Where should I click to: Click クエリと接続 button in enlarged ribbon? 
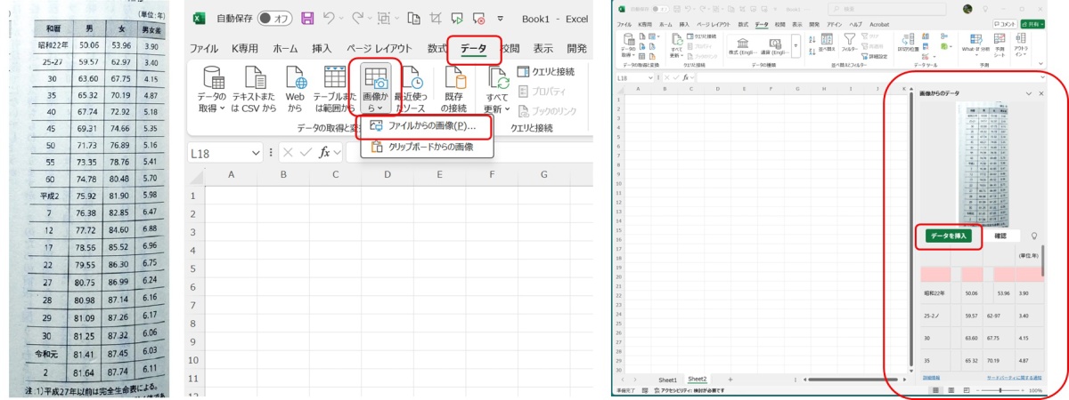(546, 72)
